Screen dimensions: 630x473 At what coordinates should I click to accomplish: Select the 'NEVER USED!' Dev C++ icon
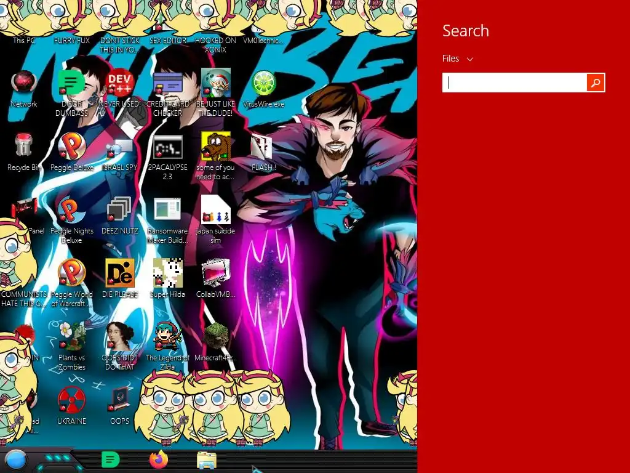120,83
